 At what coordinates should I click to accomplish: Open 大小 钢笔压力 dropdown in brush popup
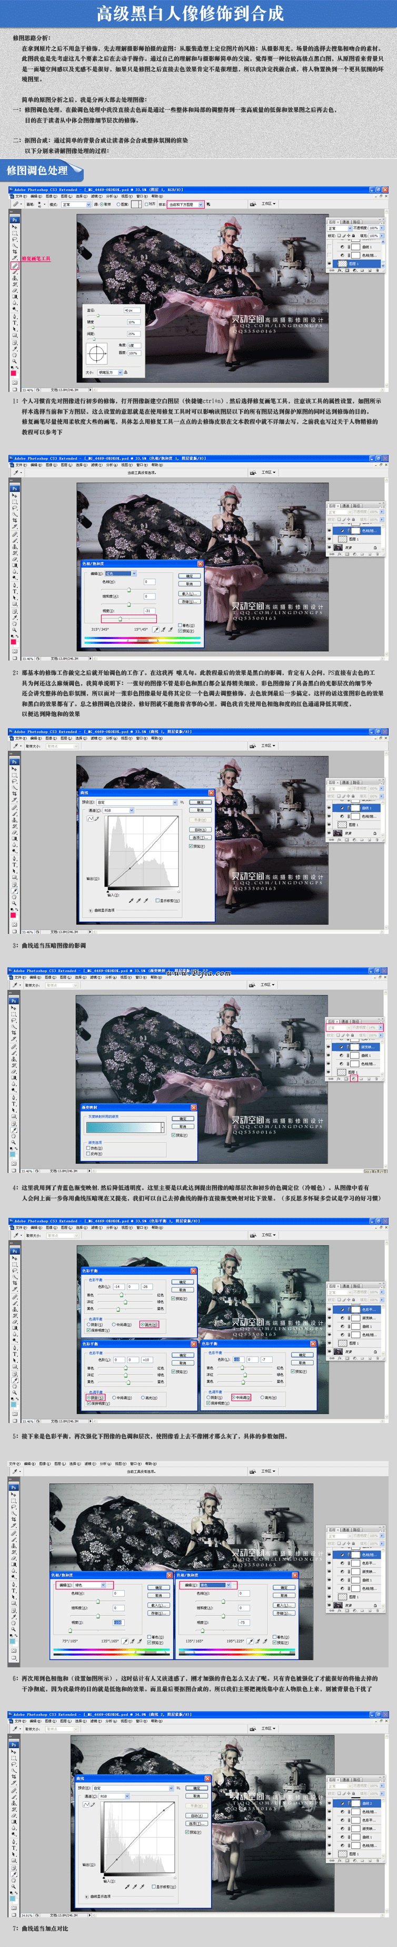coord(110,372)
